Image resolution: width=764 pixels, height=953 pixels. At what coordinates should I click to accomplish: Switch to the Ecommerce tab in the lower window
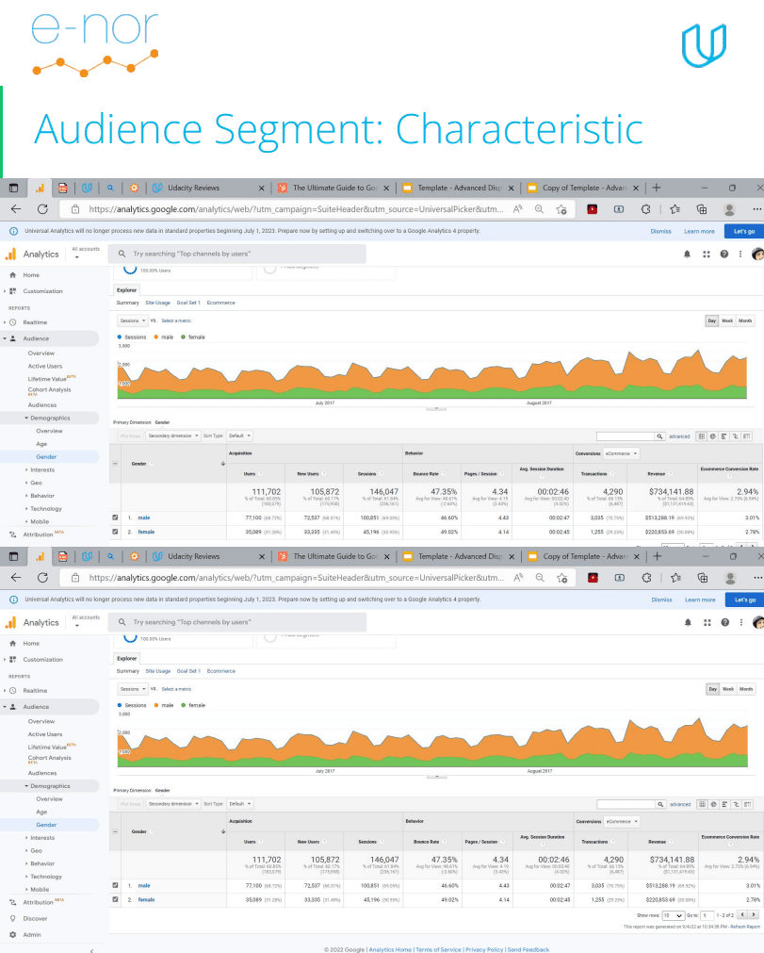221,671
